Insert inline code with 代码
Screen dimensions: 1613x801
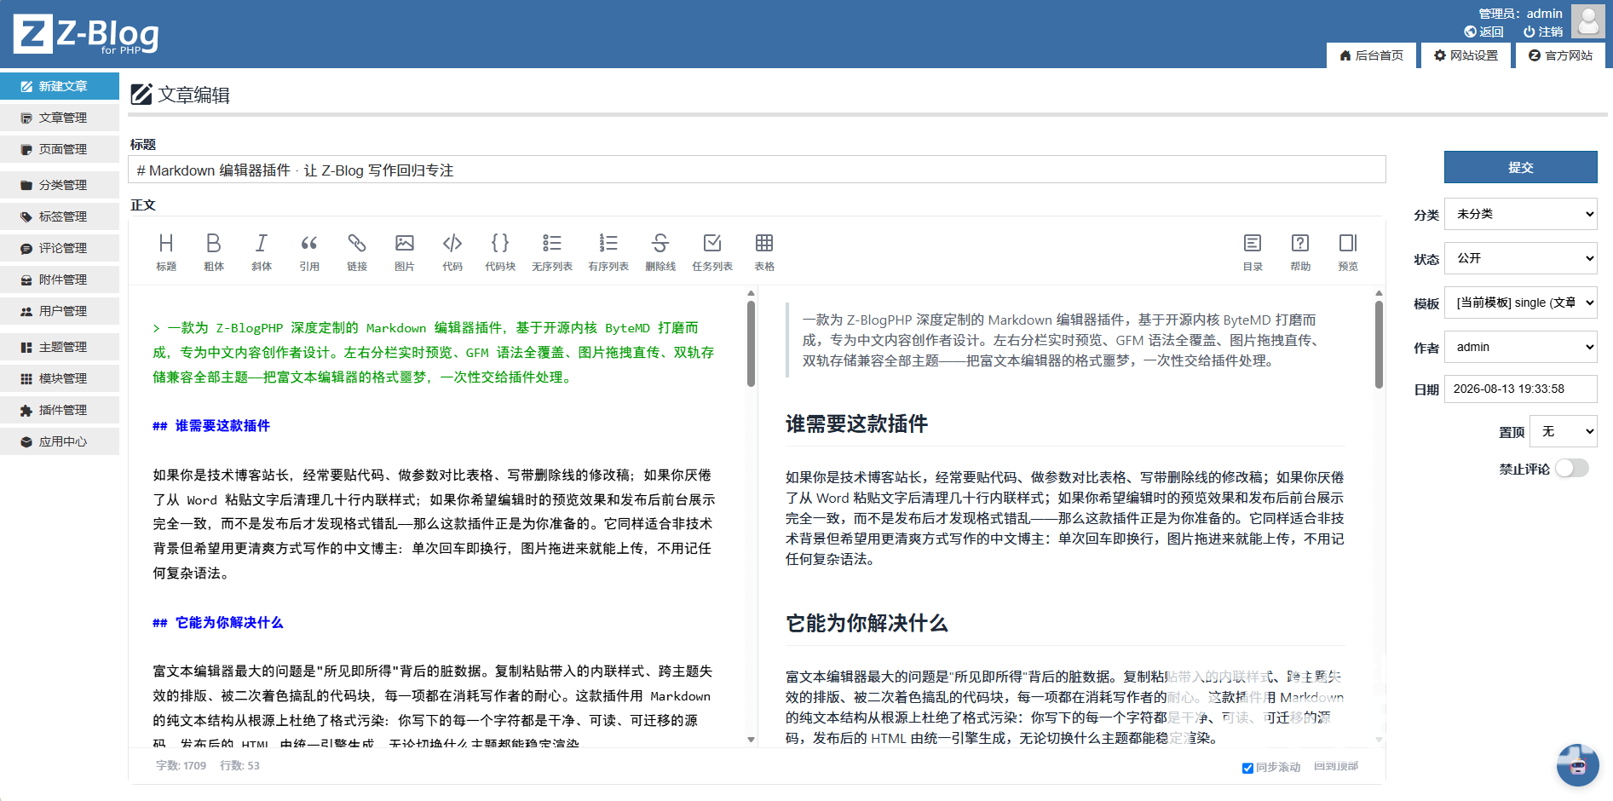click(x=452, y=252)
